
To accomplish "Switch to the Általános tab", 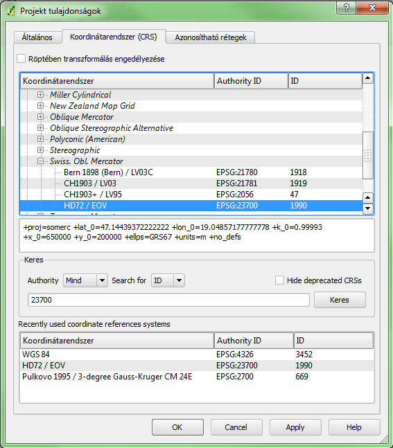I will point(37,37).
